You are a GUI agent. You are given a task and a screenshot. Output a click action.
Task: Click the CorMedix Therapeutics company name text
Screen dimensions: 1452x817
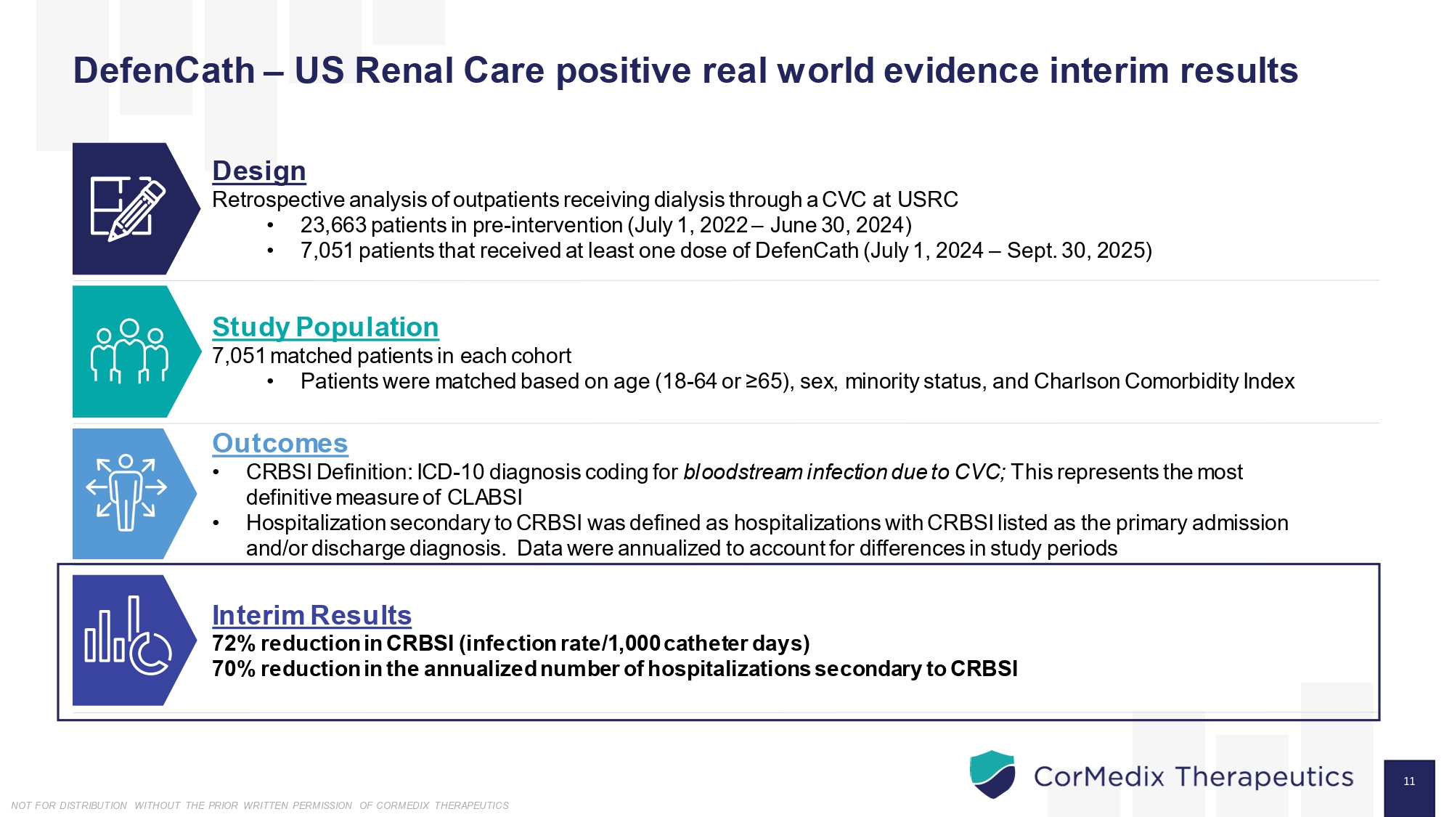[x=1193, y=776]
